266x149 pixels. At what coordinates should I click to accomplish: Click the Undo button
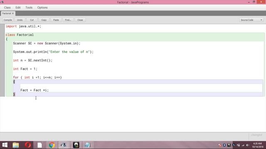(20, 20)
